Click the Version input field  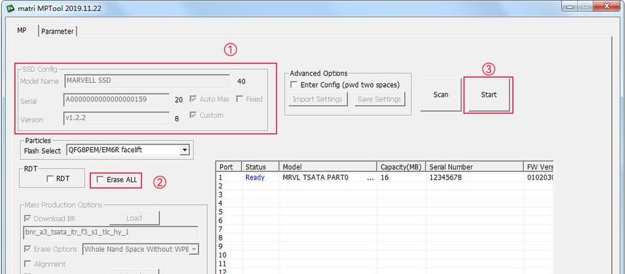click(x=117, y=119)
